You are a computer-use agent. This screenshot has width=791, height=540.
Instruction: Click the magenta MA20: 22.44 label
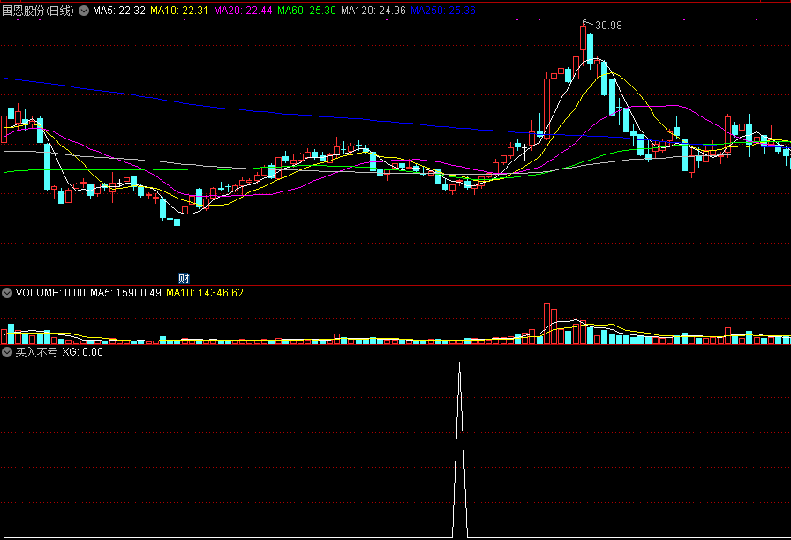tap(243, 11)
